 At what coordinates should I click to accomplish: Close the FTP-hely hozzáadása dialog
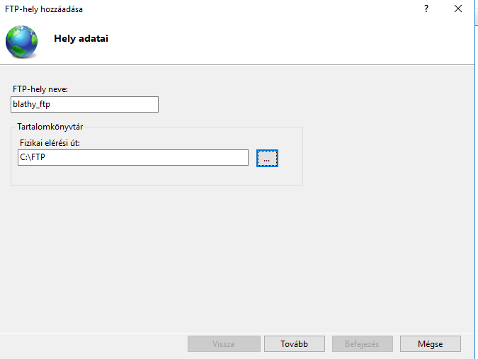click(459, 9)
